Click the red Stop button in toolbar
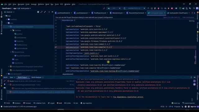This screenshot has height=112, width=199. point(172,8)
